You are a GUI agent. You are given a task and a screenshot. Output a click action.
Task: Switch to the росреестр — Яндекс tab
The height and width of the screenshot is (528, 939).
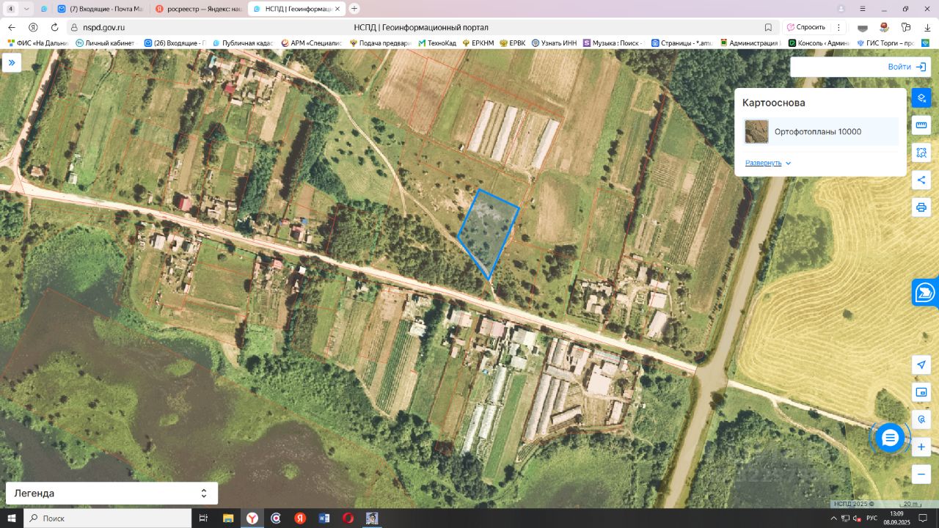click(198, 9)
